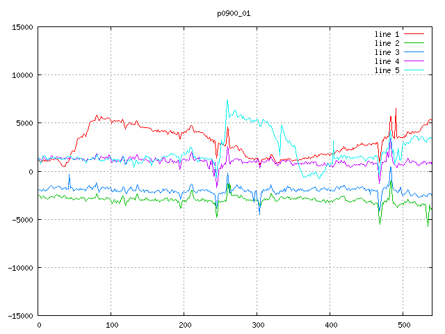Select the 'line 2' legend label

pyautogui.click(x=387, y=43)
